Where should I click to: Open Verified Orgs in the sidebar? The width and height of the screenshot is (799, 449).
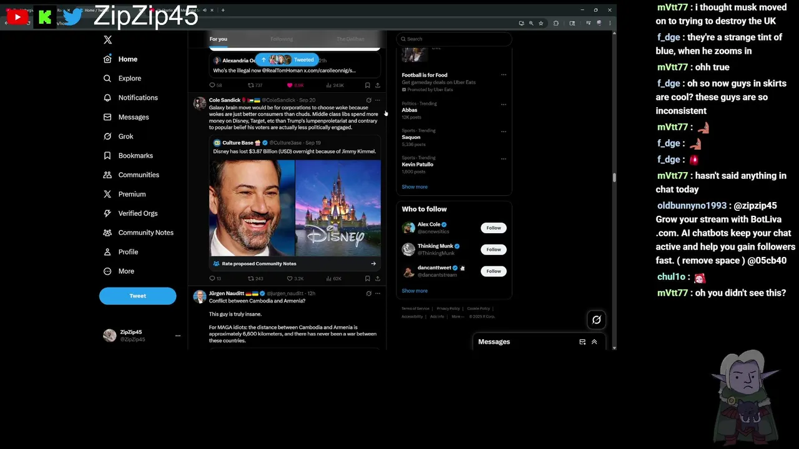click(x=130, y=213)
